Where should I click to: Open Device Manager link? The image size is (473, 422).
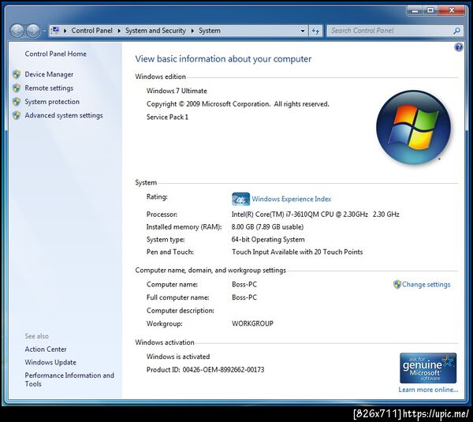pyautogui.click(x=49, y=74)
